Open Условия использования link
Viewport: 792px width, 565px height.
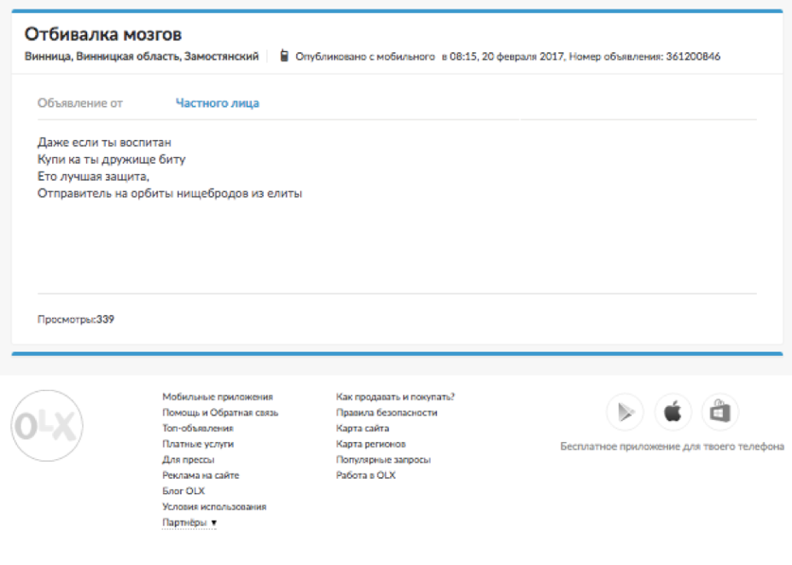click(x=214, y=507)
